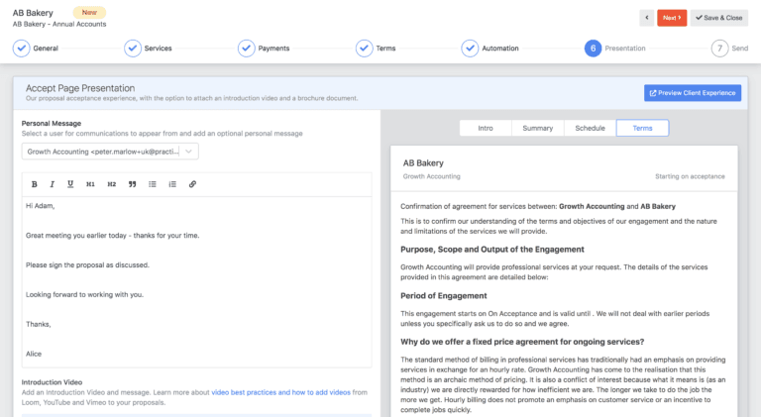
Task: Switch to the Intro tab
Action: click(486, 128)
